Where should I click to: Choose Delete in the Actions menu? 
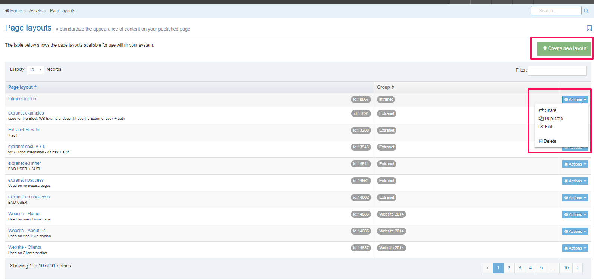[x=550, y=141]
